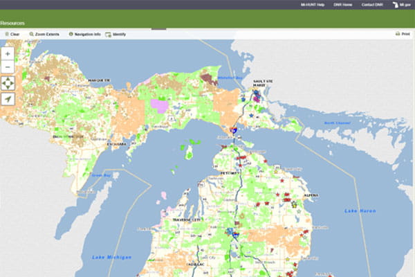This screenshot has height=277, width=415.
Task: Click the Traverse City label
Action: [187, 220]
